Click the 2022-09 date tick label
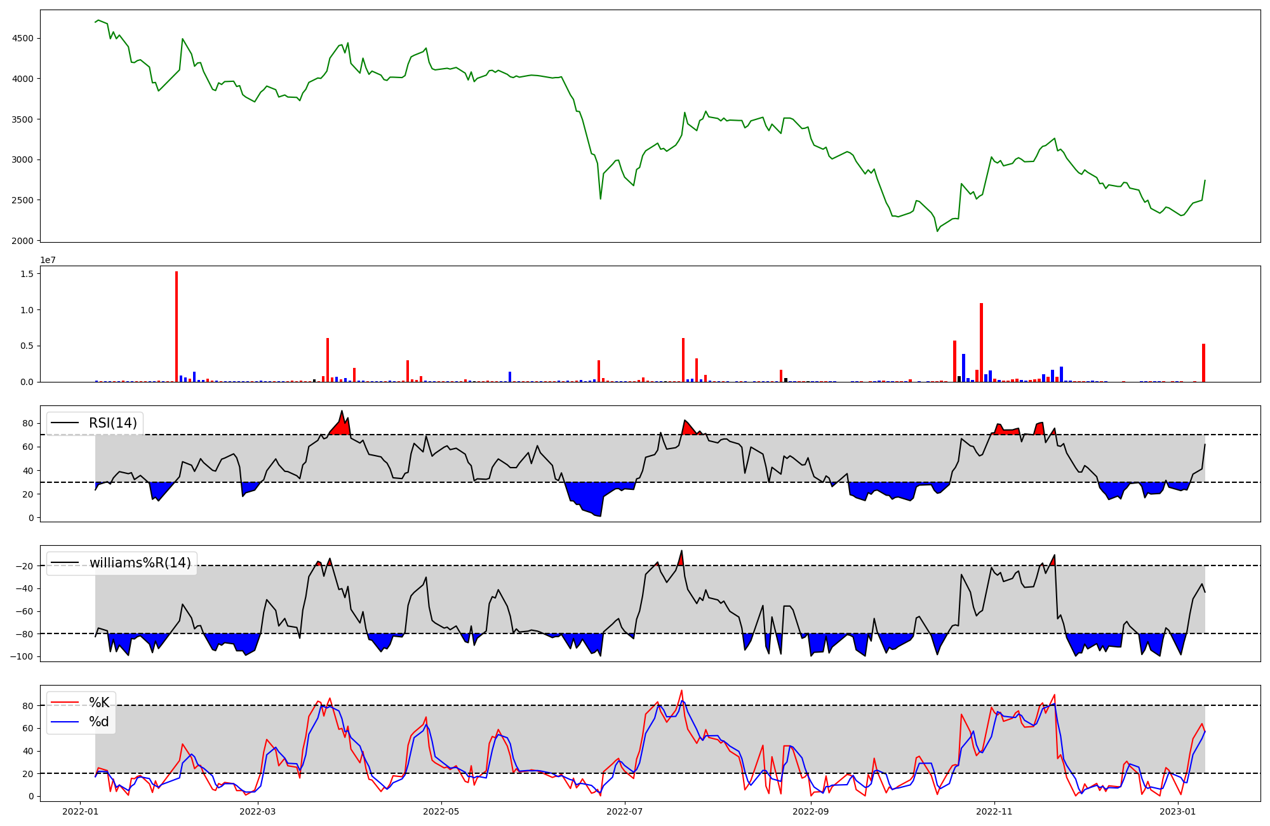Viewport: 1270px width, 826px height. point(811,811)
